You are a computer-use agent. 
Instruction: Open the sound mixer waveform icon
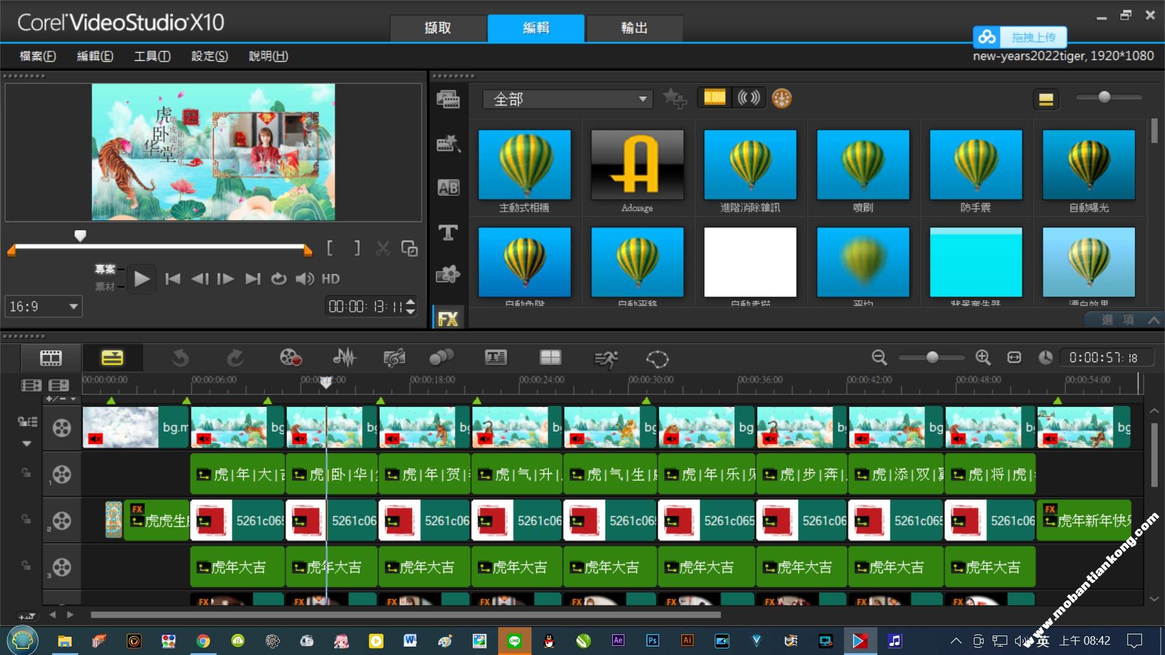tap(344, 358)
